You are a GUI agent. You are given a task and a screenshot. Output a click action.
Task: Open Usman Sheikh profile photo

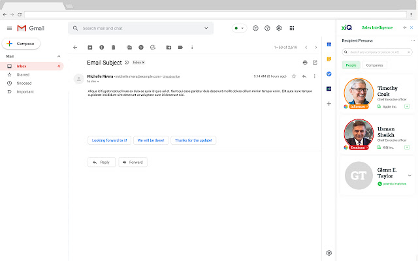tap(359, 133)
